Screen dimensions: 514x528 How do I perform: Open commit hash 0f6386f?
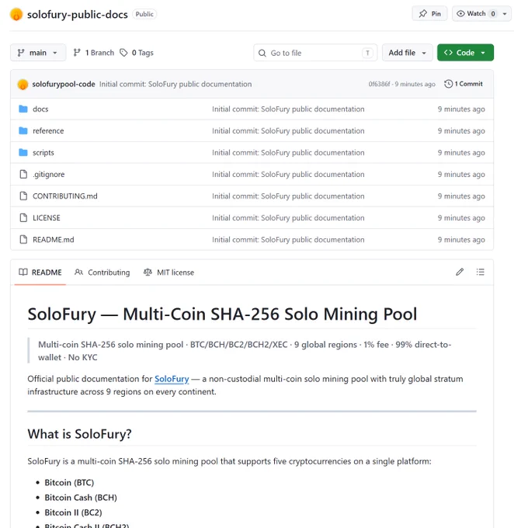click(x=379, y=84)
